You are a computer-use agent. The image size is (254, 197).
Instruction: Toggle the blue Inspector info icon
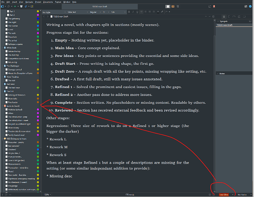click(x=250, y=6)
